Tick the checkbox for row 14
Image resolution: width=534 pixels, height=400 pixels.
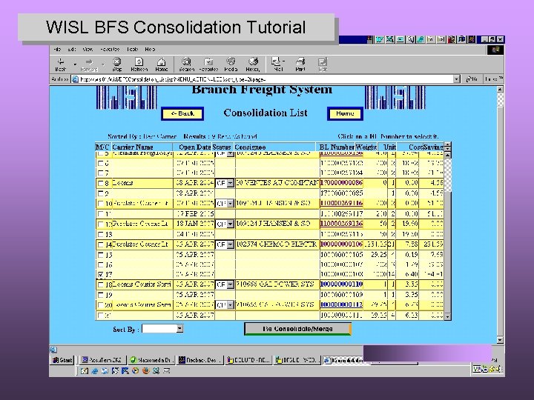point(100,244)
